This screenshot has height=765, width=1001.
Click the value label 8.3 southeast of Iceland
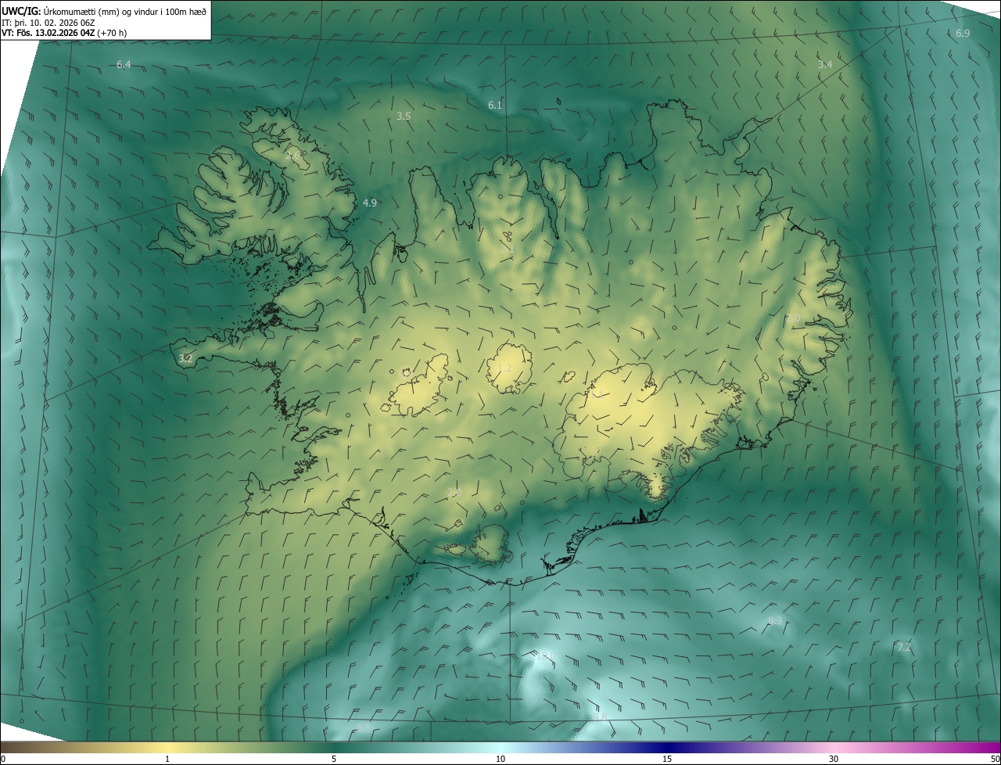775,620
